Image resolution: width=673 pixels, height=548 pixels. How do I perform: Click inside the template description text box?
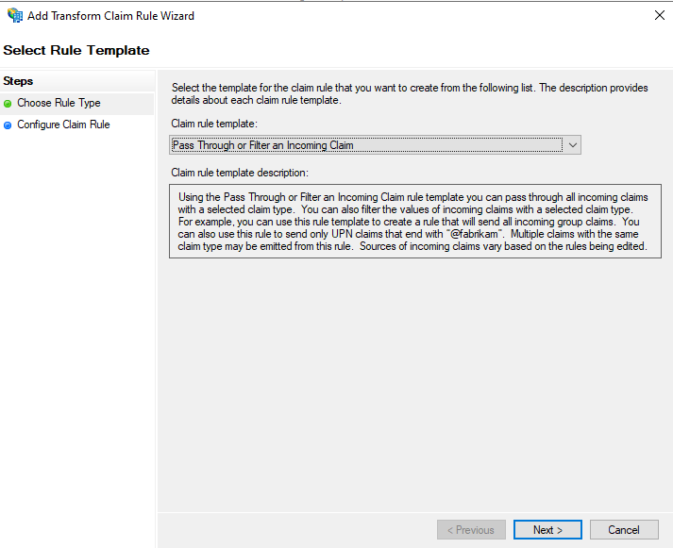(411, 222)
